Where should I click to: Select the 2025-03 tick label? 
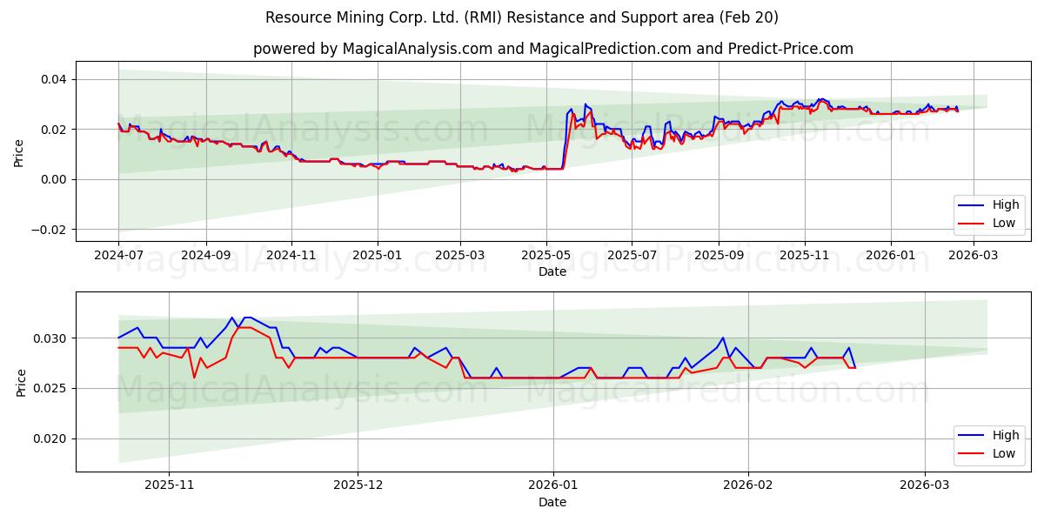point(460,256)
